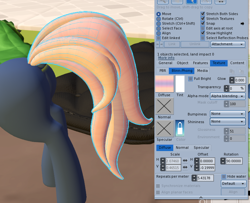This screenshot has height=203, width=250.
Task: Click the next-part right arrow button
Action: 161,44
